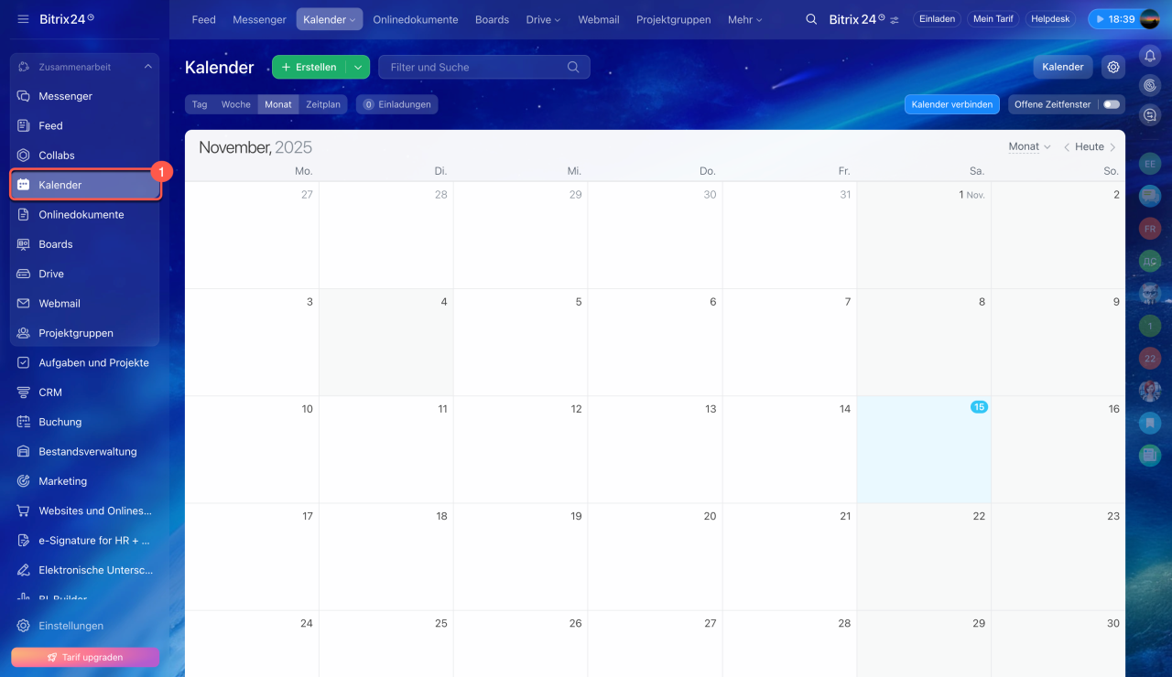Focus the Filter und Suche field
1172x677 pixels.
pos(484,67)
